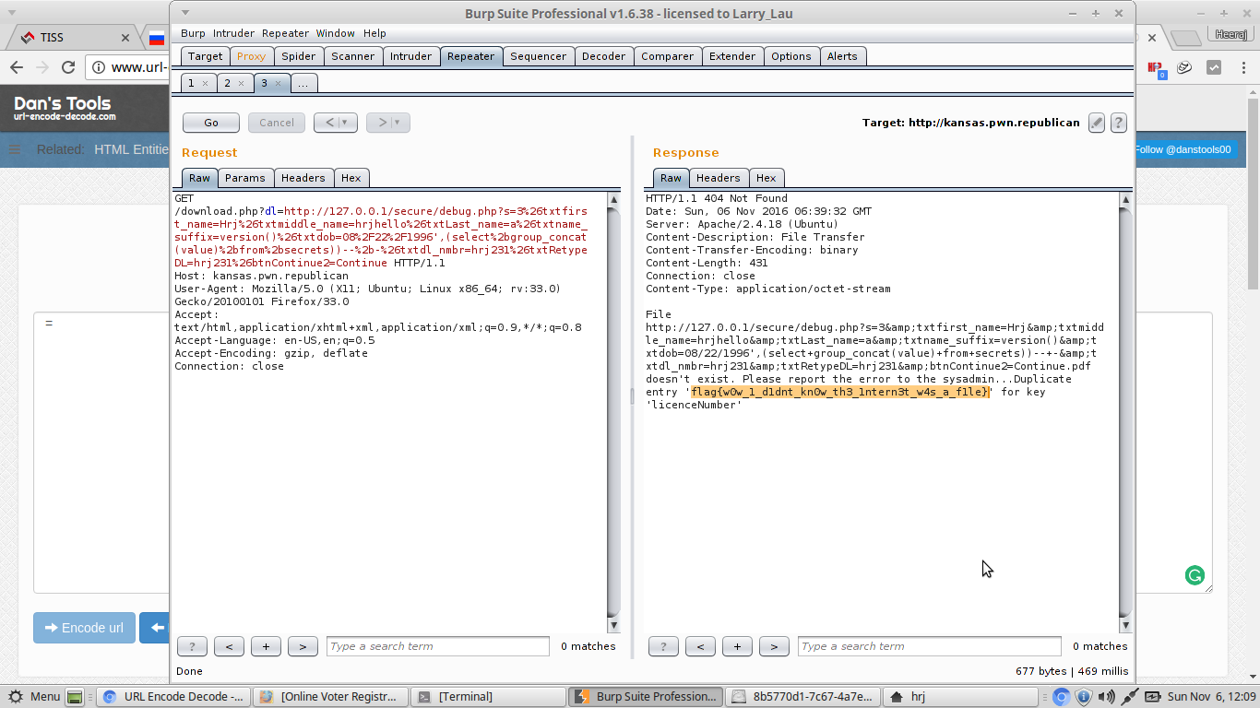Click the response pane vertical scrollbar
The width and height of the screenshot is (1260, 708).
pyautogui.click(x=1125, y=411)
